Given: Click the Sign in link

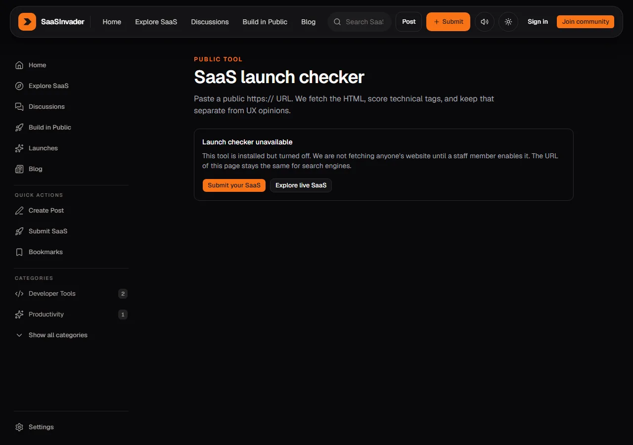Looking at the screenshot, I should coord(538,22).
